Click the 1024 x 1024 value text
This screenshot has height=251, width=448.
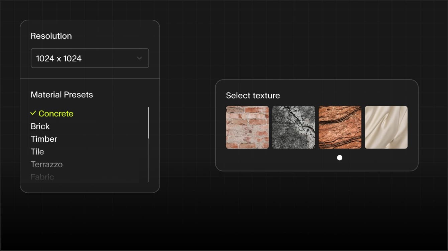[x=59, y=58]
